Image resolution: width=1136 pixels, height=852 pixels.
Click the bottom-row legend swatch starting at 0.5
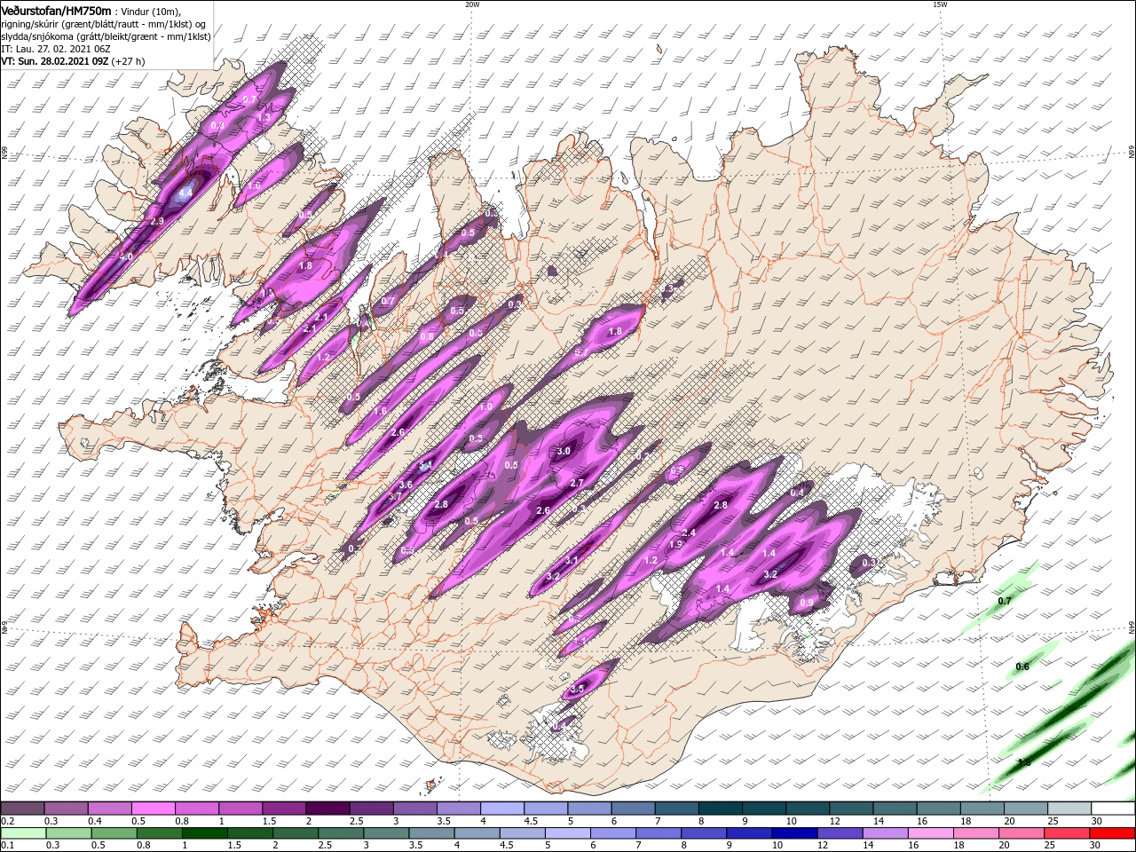tap(114, 833)
